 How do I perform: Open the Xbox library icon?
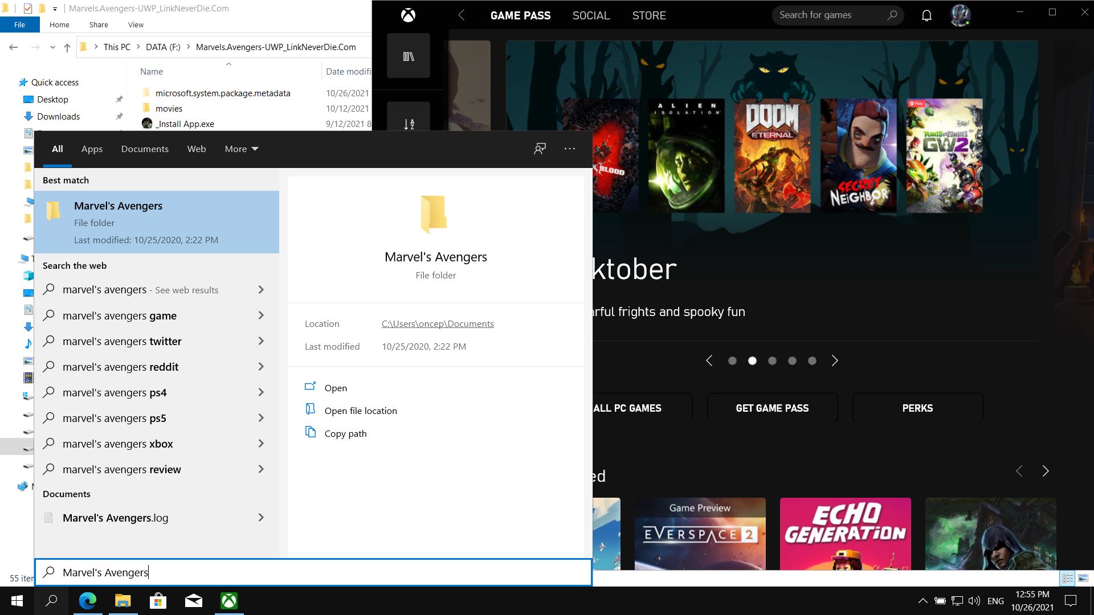point(408,56)
